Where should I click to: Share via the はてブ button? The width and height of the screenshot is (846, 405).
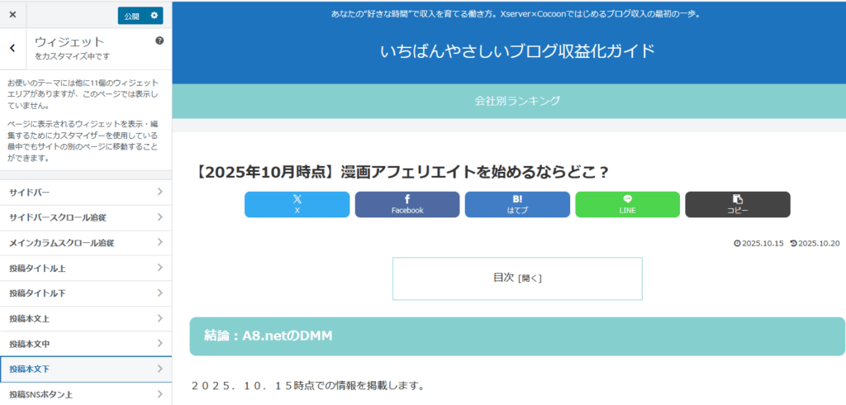(x=517, y=204)
